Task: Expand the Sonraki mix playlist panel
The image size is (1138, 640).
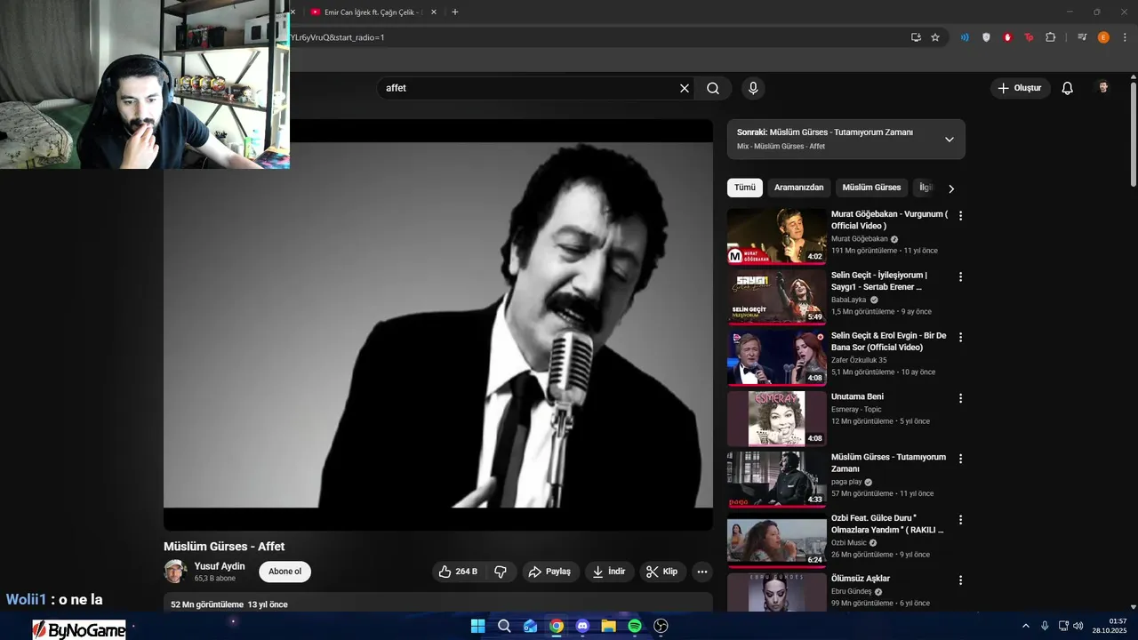Action: 949,140
